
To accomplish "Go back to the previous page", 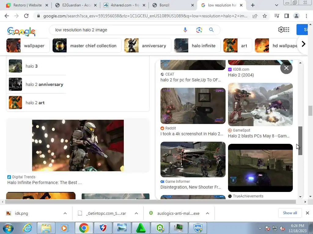I will [7, 16].
